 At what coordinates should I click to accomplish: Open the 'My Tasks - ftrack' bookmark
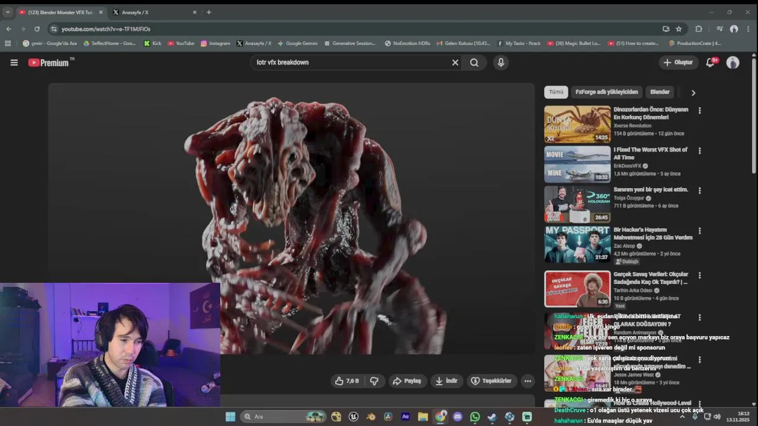pos(519,43)
